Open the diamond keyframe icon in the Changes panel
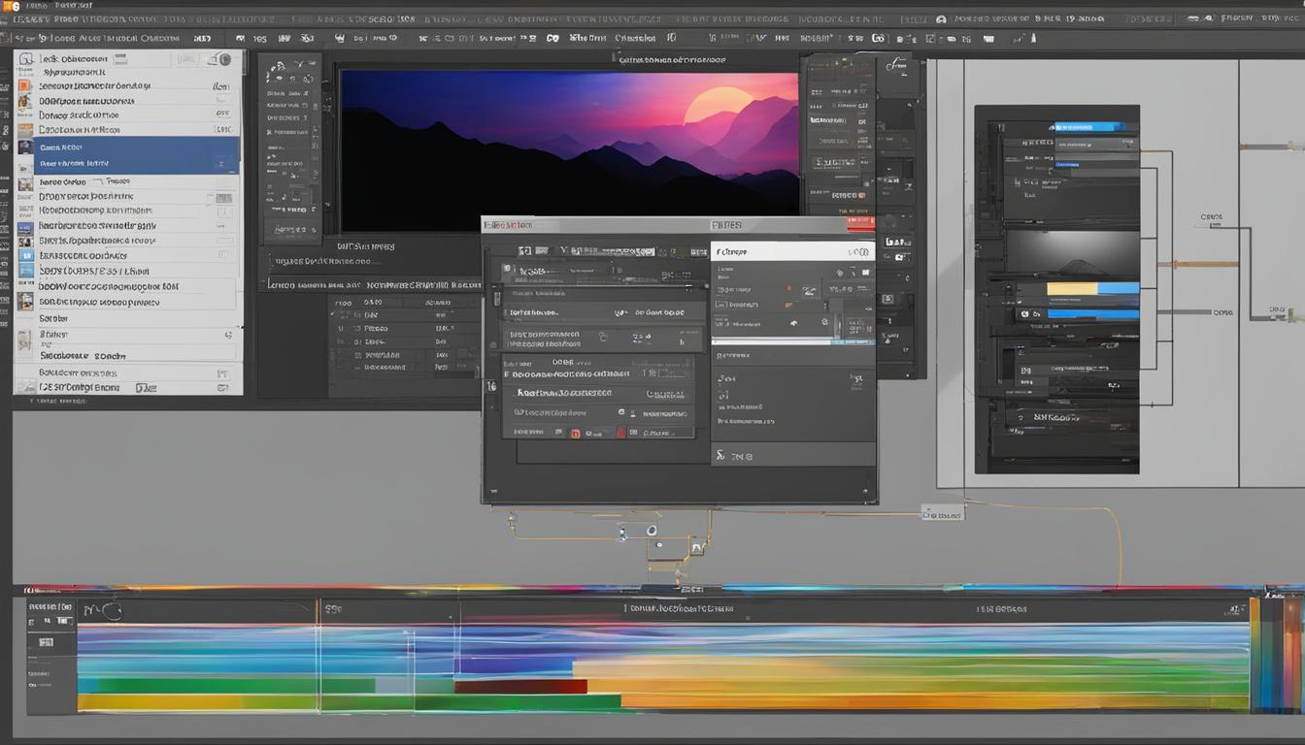This screenshot has height=745, width=1305. [x=838, y=273]
